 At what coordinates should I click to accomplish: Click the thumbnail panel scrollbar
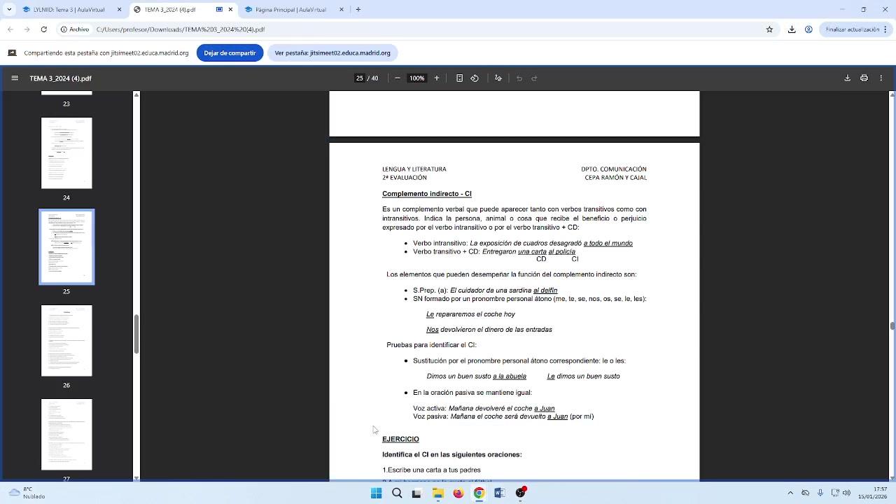pyautogui.click(x=136, y=334)
